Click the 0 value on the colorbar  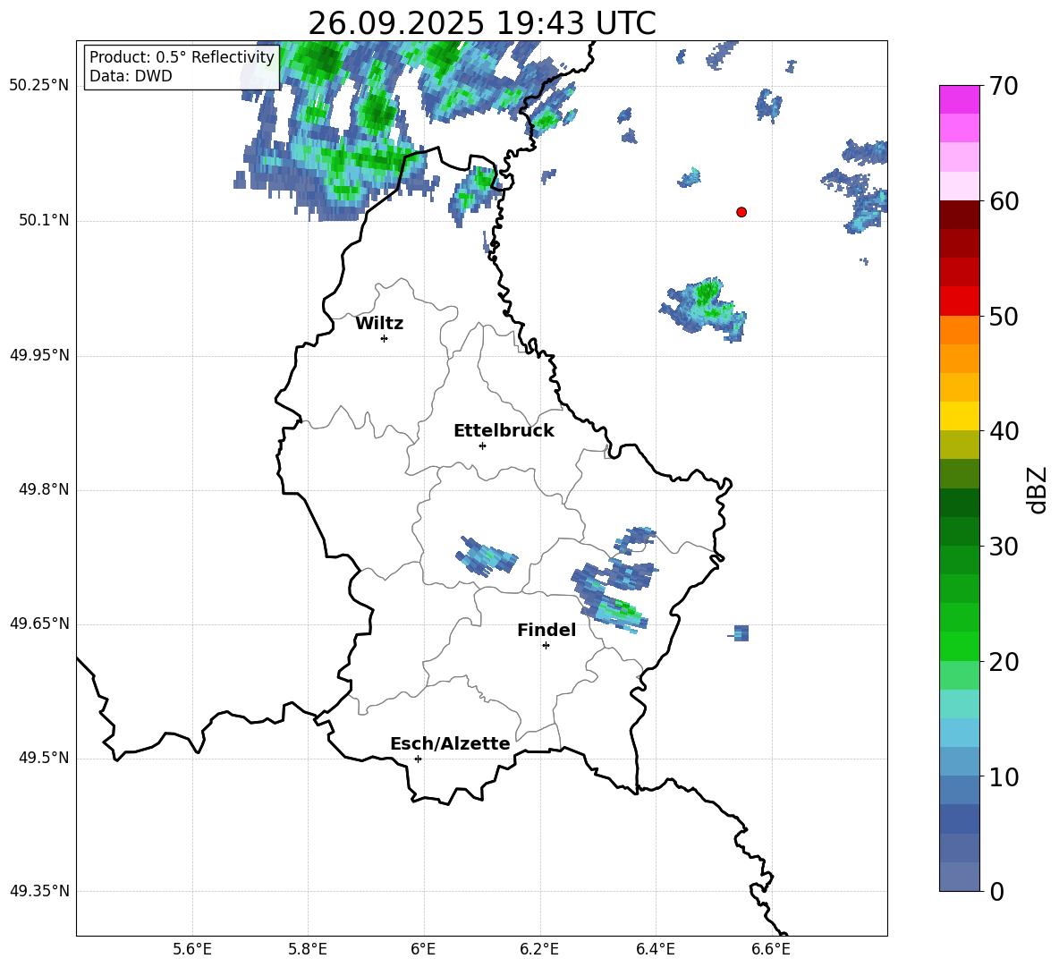click(x=996, y=892)
